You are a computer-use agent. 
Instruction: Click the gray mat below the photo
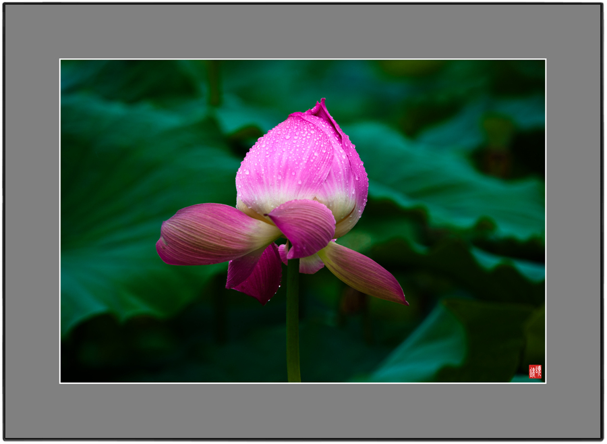303,410
